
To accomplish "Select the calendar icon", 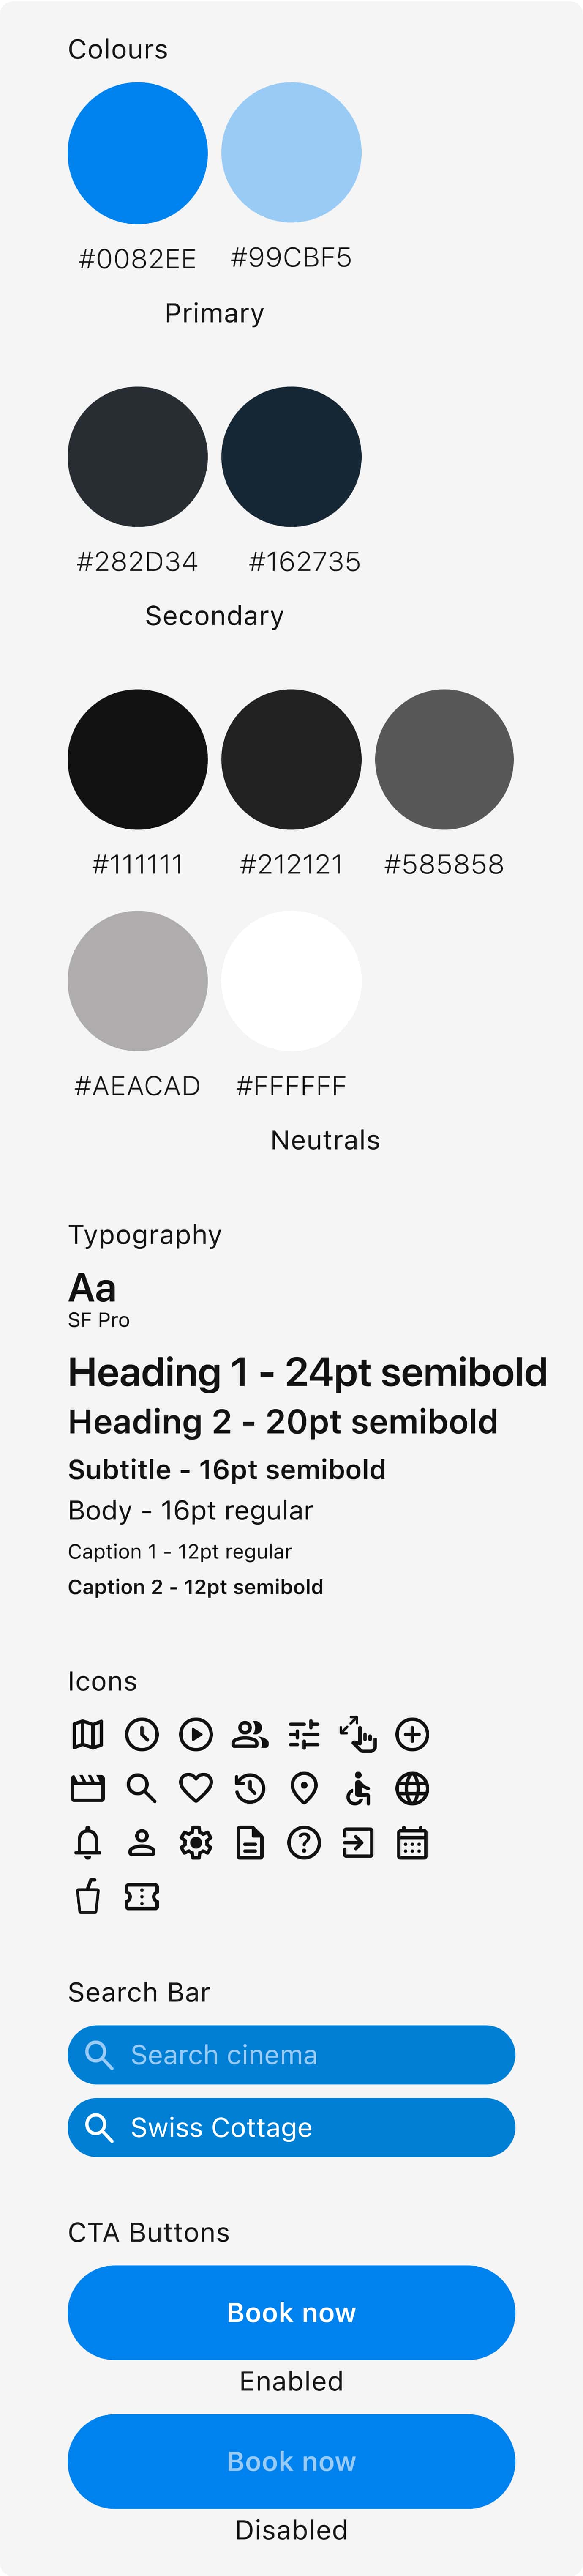I will click(412, 1842).
